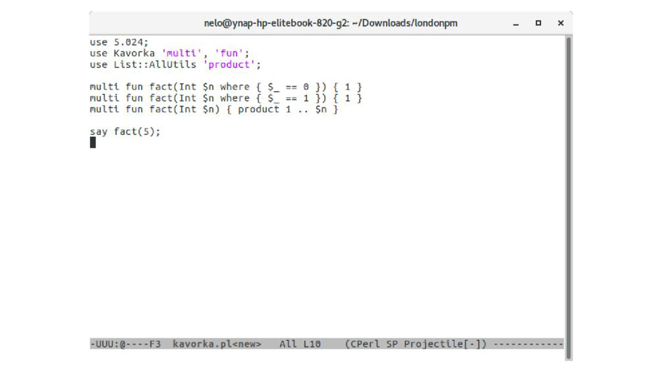Click the fact definition with $_ == 0
The height and width of the screenshot is (372, 662).
226,87
